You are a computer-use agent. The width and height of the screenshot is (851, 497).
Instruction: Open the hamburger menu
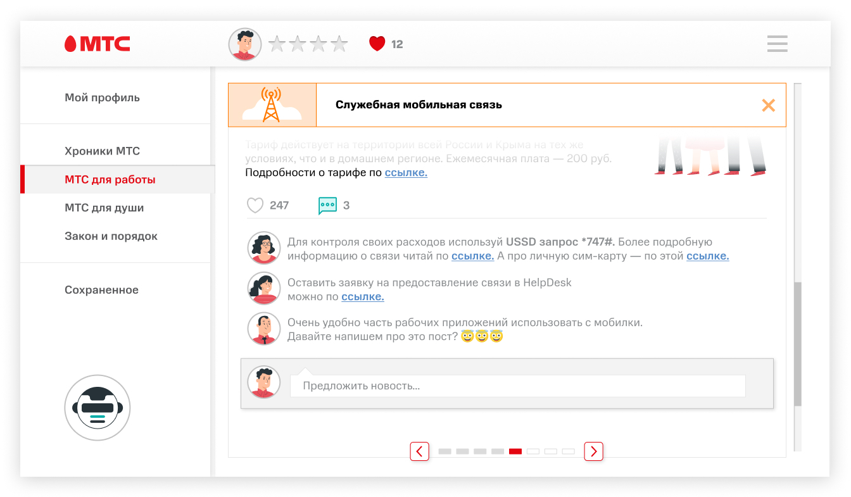tap(777, 44)
